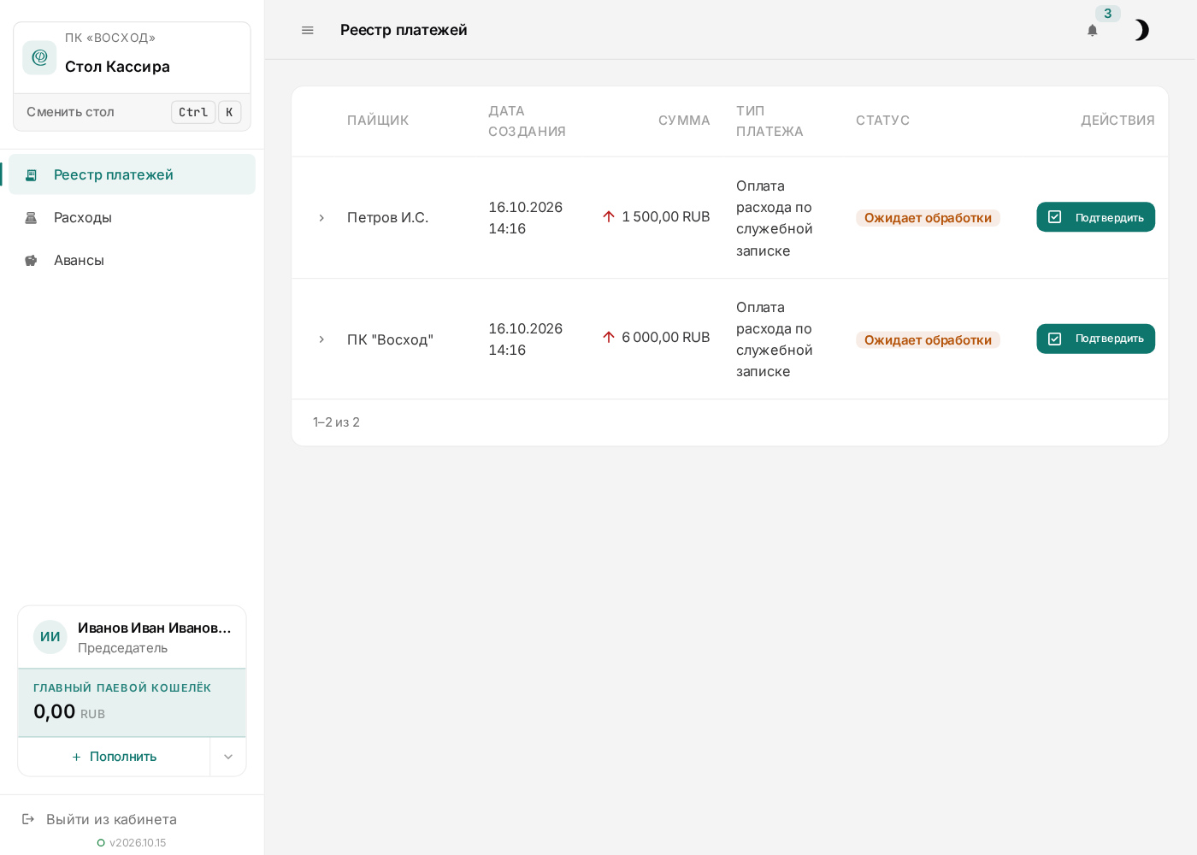Select Реестр платежей menu item
The width and height of the screenshot is (1197, 855).
(132, 174)
